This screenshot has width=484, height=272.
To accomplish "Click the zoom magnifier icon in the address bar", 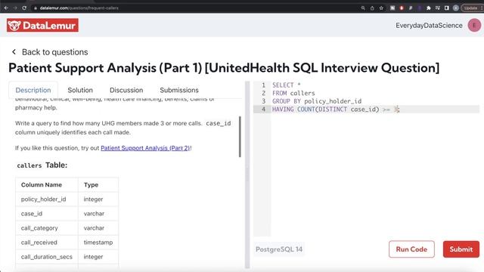I will point(363,8).
